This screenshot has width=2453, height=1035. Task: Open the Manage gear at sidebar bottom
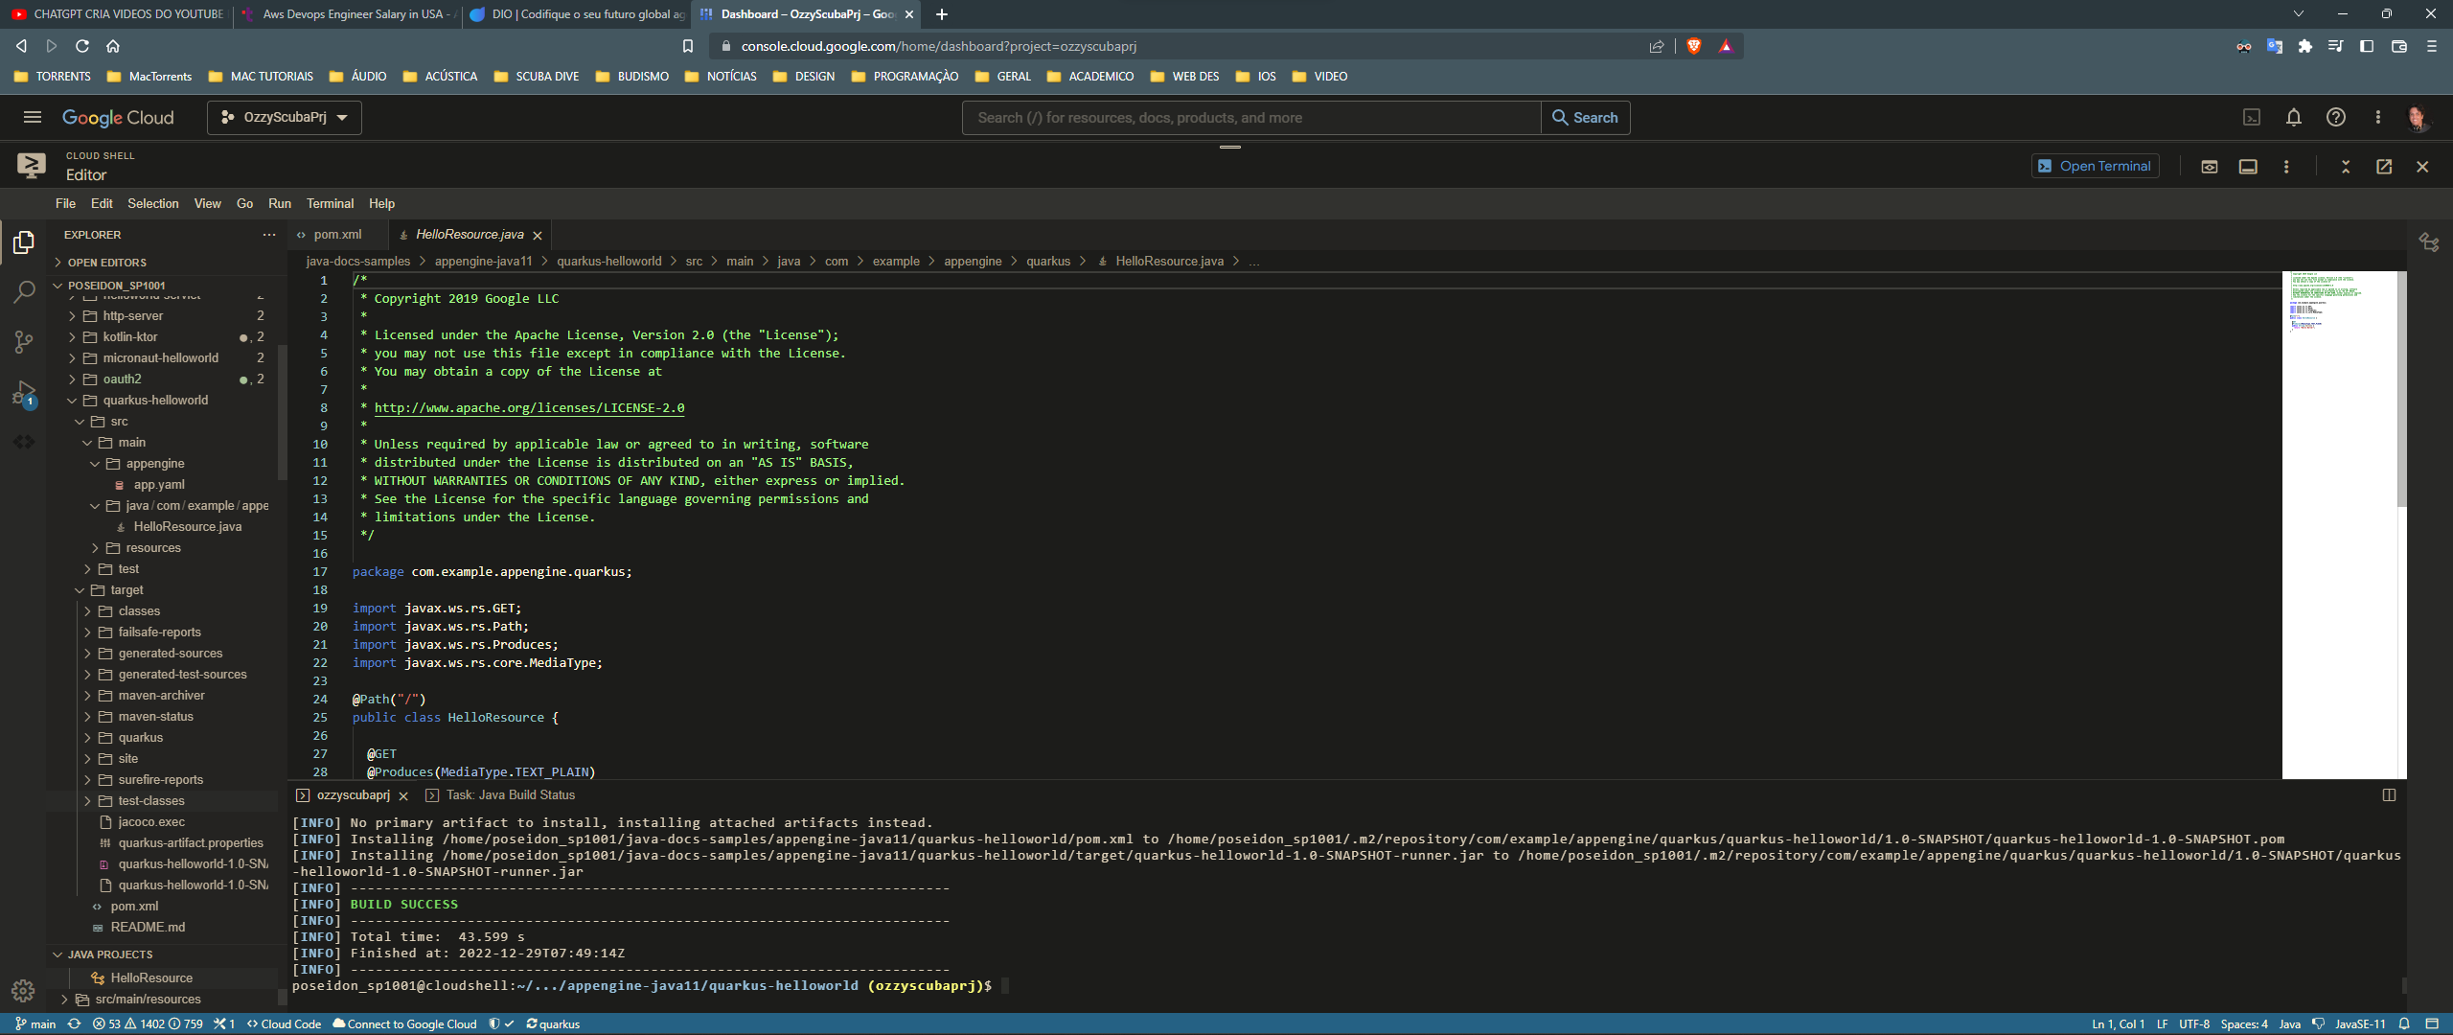(23, 990)
